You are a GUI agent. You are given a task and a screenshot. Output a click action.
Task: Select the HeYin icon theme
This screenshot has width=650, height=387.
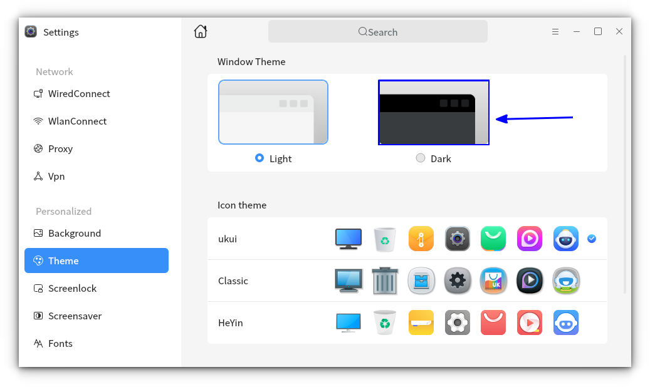pos(232,322)
